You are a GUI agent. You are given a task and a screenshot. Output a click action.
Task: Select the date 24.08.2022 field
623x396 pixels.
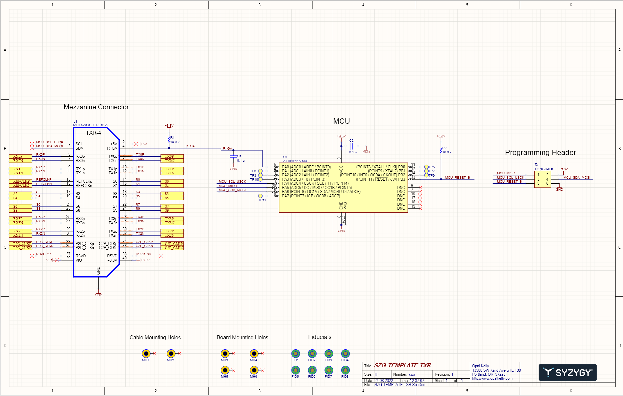click(x=384, y=380)
